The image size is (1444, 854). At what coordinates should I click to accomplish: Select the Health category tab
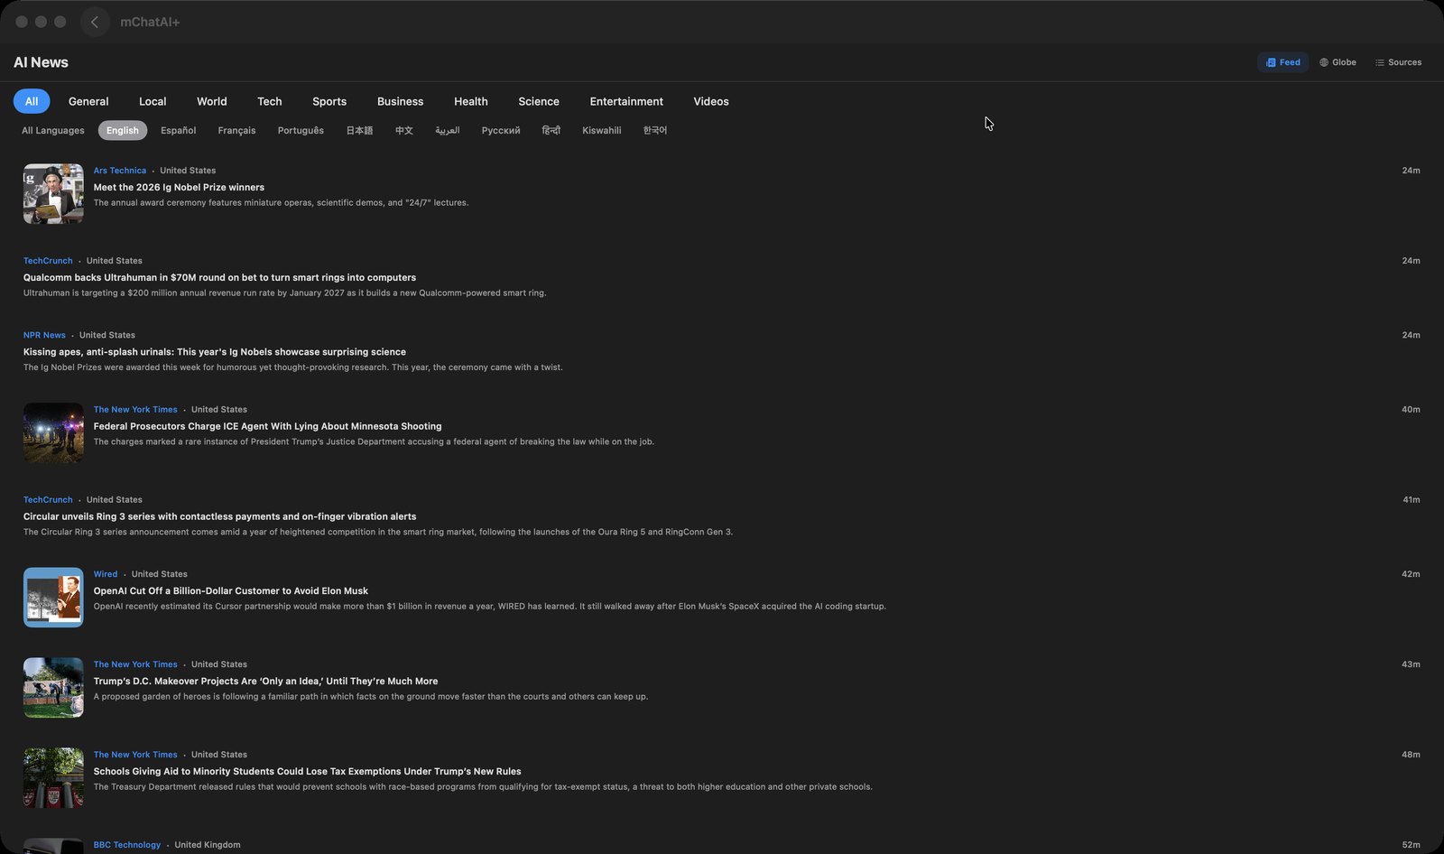tap(471, 101)
